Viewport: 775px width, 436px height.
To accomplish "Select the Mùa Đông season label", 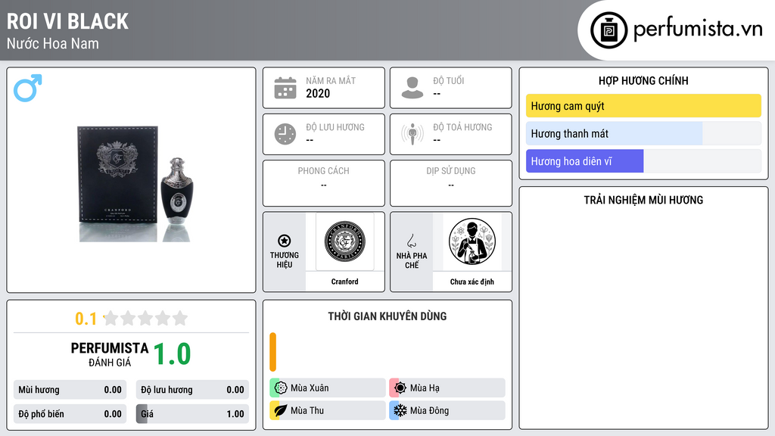I will click(429, 410).
